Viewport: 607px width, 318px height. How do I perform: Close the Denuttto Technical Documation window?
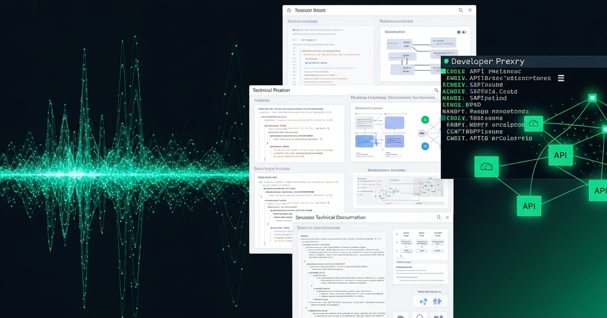[x=447, y=217]
